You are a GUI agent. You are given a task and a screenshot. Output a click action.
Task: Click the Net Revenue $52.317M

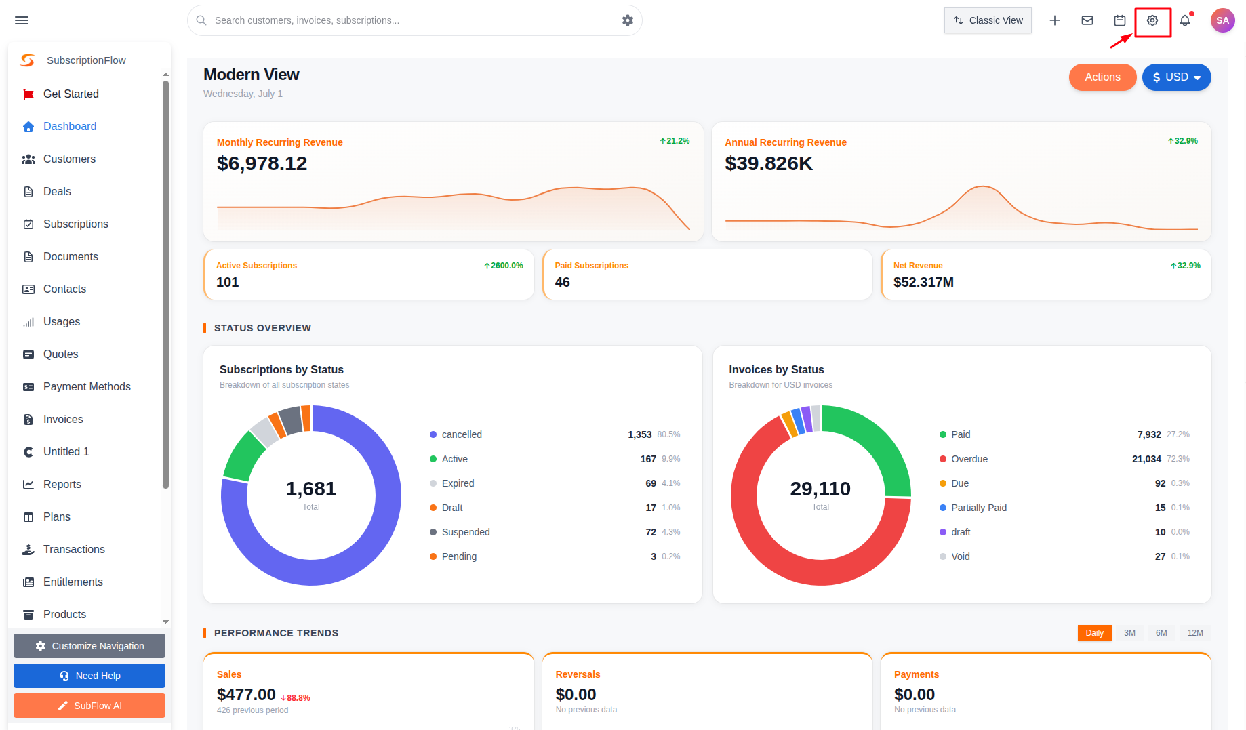923,282
